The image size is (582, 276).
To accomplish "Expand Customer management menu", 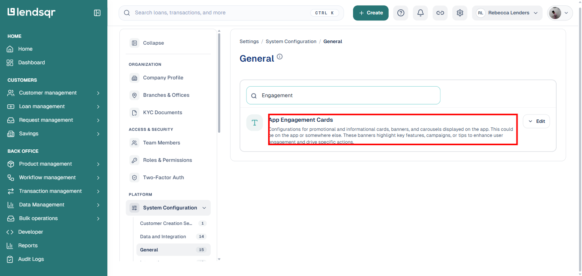I will pos(53,93).
